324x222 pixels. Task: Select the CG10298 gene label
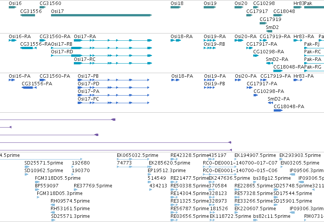[264, 3]
